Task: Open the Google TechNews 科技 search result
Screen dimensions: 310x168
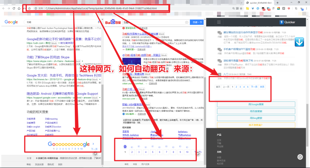Action: point(64,75)
